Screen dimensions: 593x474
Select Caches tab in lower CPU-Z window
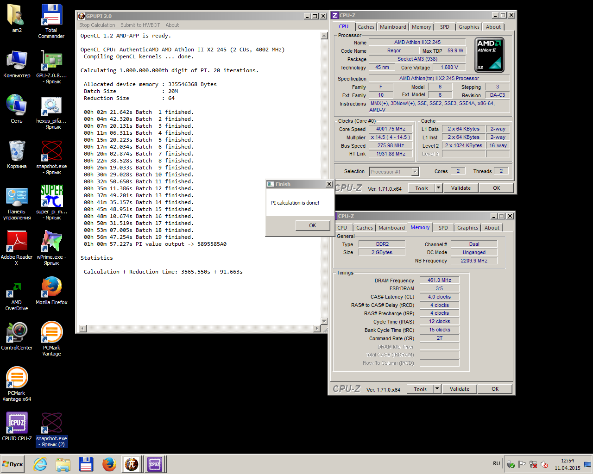(365, 228)
